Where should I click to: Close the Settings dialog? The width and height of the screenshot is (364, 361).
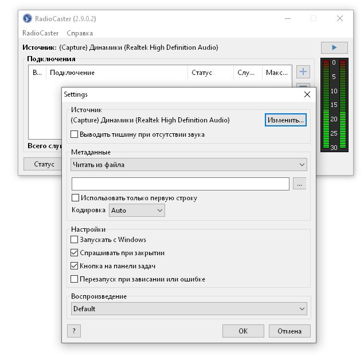click(x=307, y=94)
